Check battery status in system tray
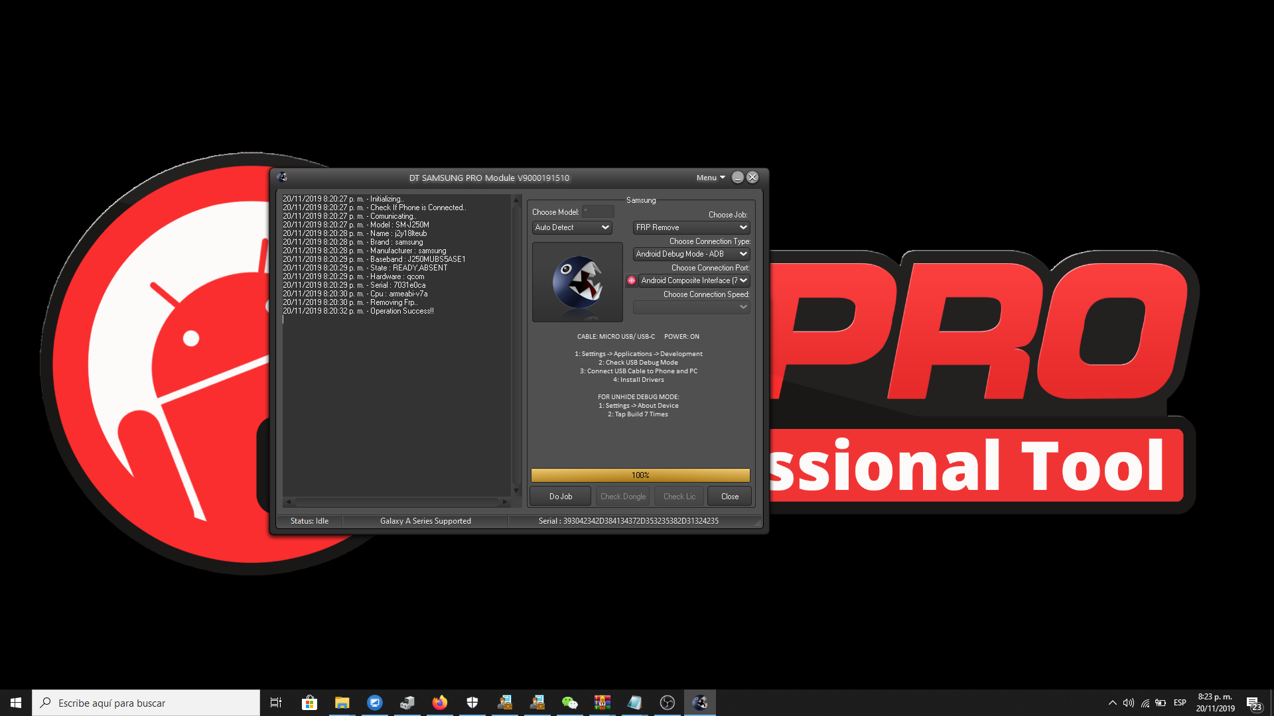Screen dimensions: 1274x716 click(1161, 703)
